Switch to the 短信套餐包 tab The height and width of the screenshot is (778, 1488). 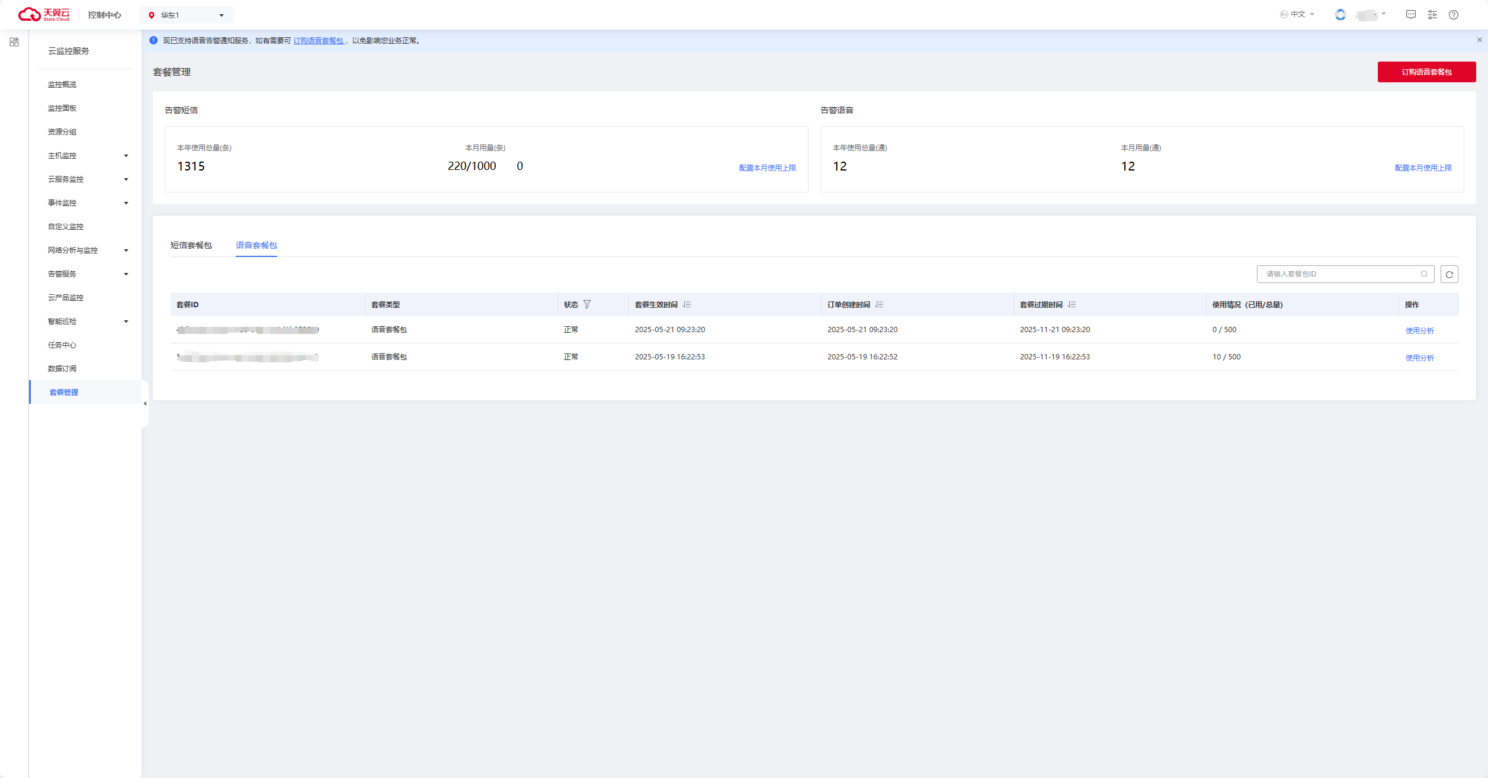point(191,245)
